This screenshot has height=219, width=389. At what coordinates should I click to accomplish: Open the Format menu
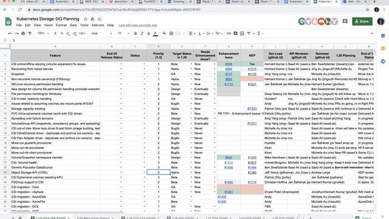(61, 26)
